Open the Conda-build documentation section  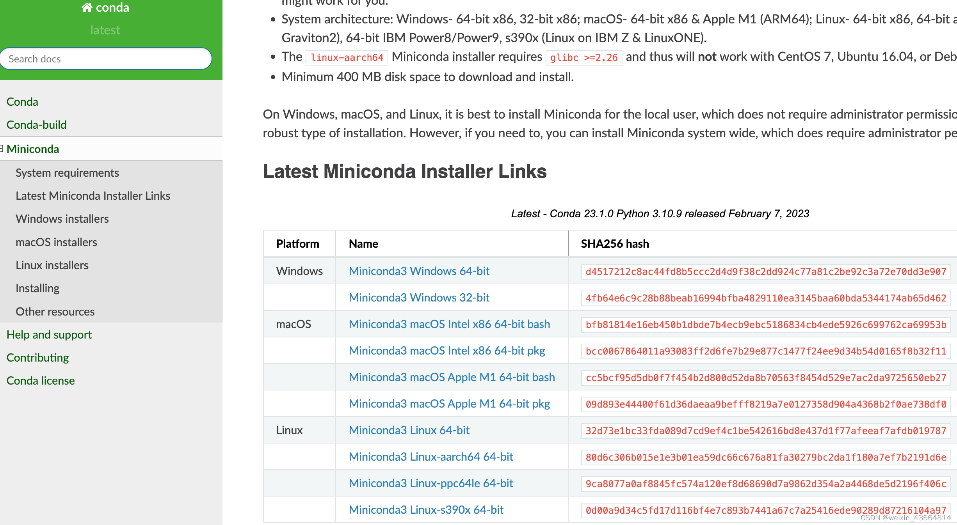pyautogui.click(x=36, y=124)
